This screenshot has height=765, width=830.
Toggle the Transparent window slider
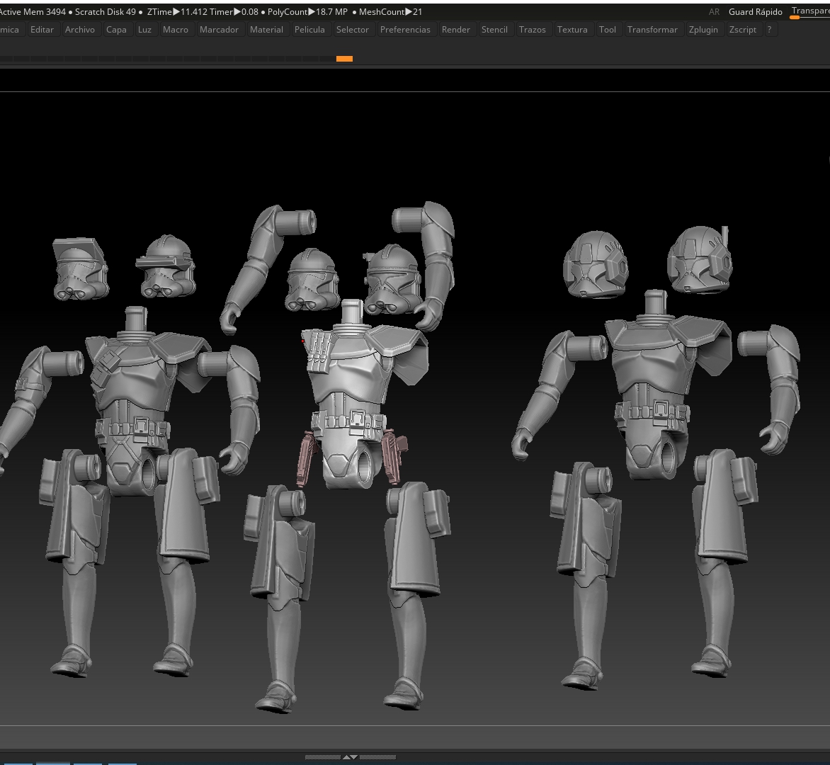(x=810, y=11)
